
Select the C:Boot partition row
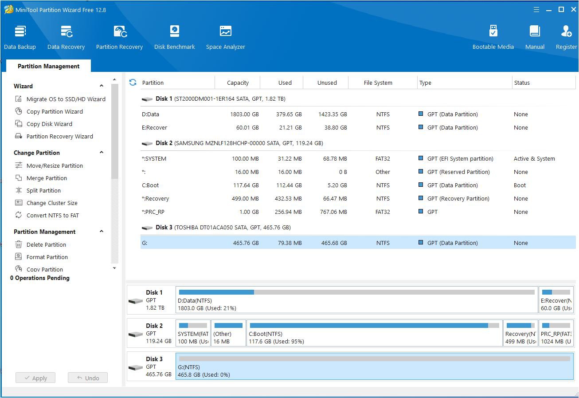358,185
